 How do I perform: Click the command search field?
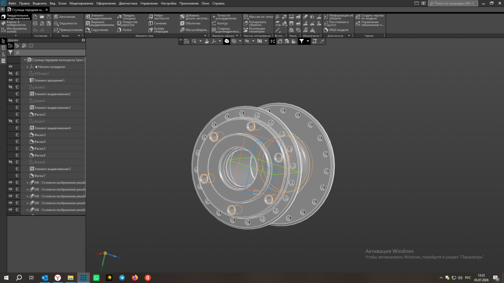pos(453,3)
